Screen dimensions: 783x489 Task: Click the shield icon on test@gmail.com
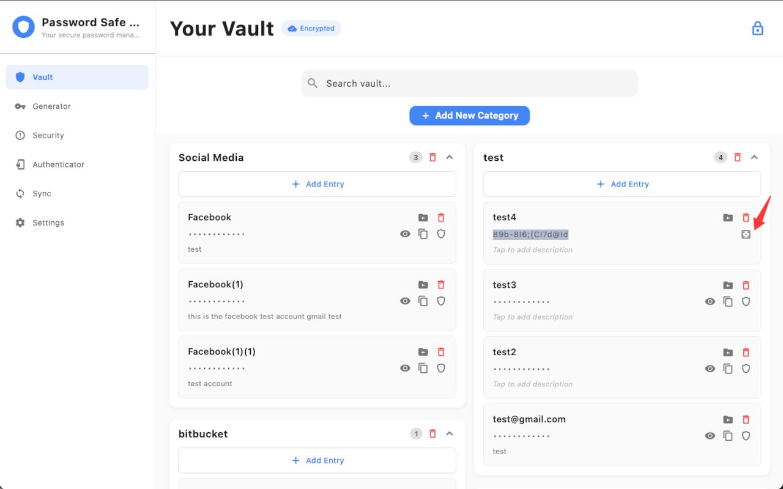(x=746, y=436)
